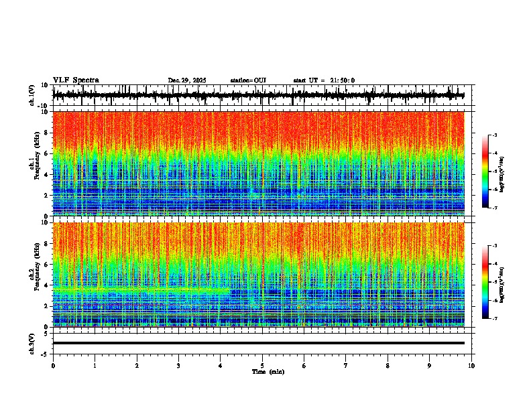
Task: Click the green horizontal band near 3.7 kHz in ch.2
Action: (141, 289)
